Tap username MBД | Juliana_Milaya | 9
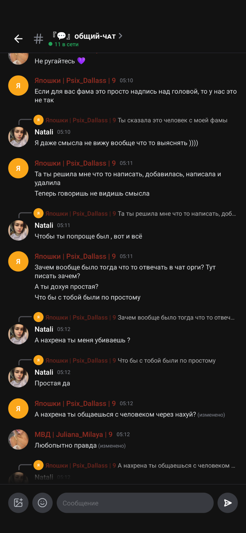The image size is (246, 533). [x=73, y=434]
